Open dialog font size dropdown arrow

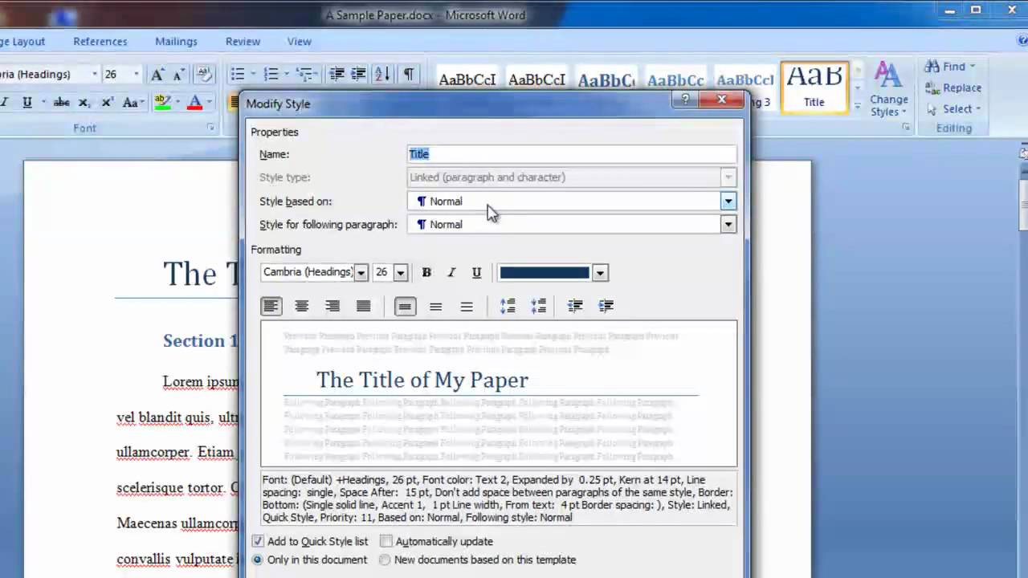[x=401, y=273]
